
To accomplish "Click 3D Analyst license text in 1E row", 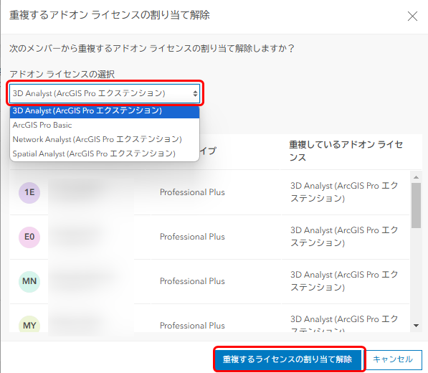I will (x=344, y=192).
